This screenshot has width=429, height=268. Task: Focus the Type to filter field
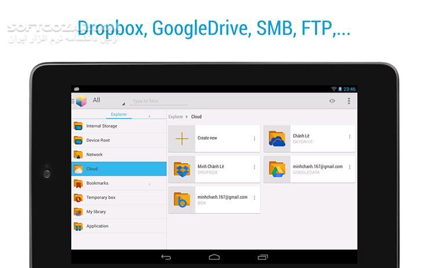159,101
